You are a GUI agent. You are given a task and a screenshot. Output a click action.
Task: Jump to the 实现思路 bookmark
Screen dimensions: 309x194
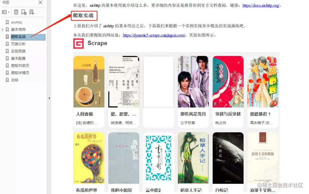(x=18, y=51)
